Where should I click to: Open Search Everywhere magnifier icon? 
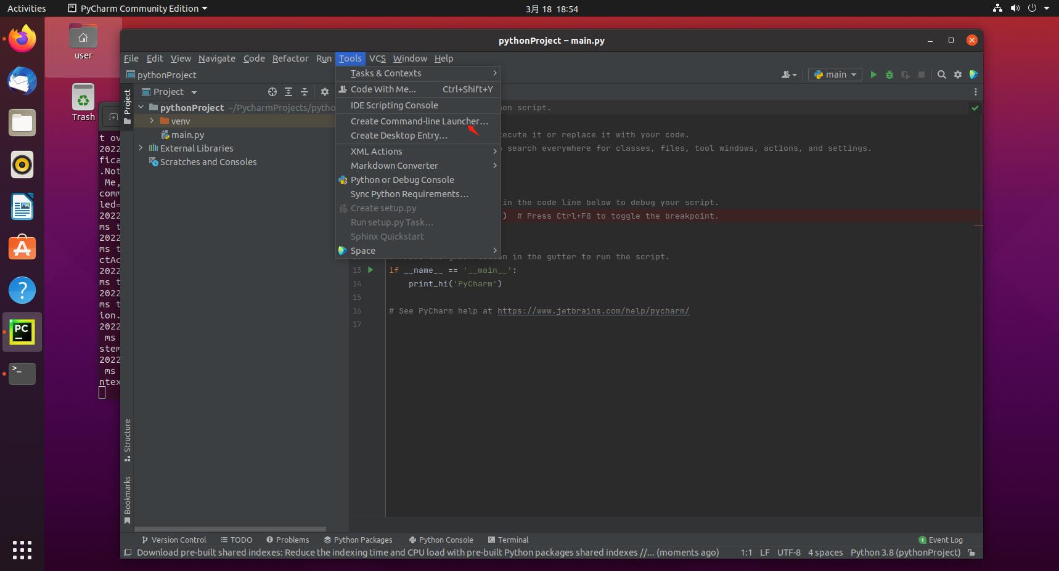(942, 75)
